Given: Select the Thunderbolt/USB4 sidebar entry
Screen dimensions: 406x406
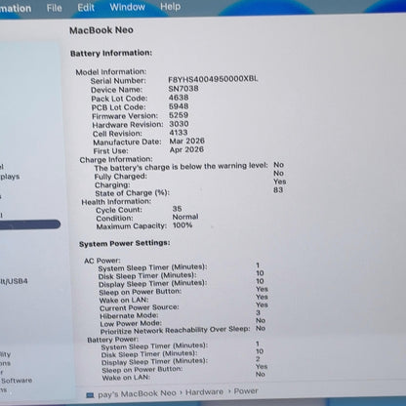Looking at the screenshot, I should [14, 281].
